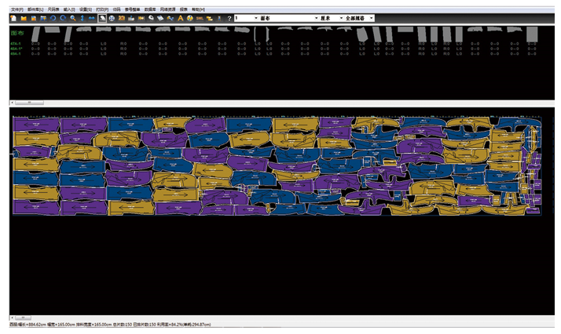Open the 文件(F) menu
The width and height of the screenshot is (561, 334).
(x=17, y=9)
